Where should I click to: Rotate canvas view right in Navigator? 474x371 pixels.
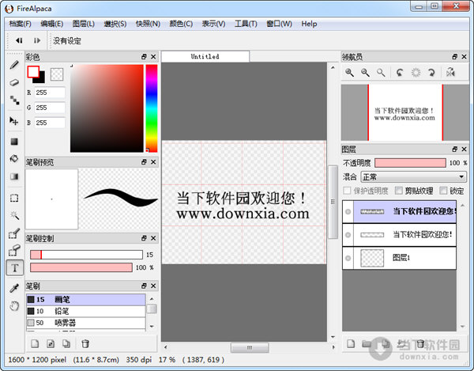431,73
